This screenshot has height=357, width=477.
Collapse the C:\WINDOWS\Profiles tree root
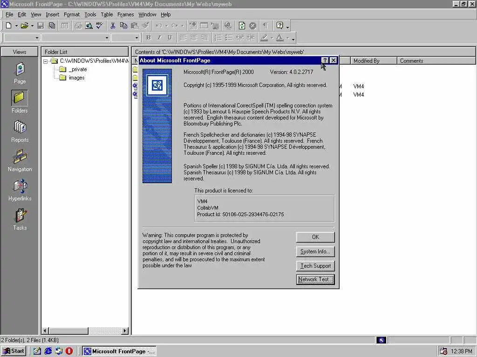click(45, 61)
